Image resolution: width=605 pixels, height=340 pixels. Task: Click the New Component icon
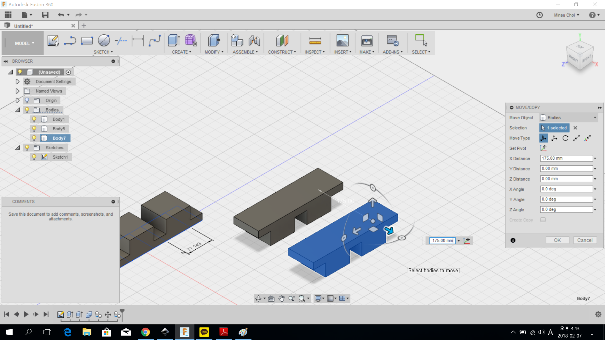coord(237,41)
